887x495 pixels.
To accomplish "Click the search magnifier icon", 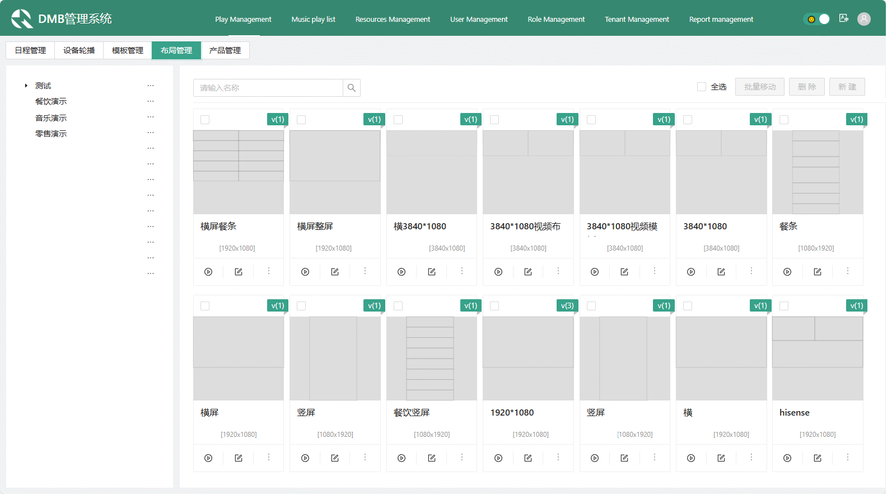I will click(x=352, y=88).
